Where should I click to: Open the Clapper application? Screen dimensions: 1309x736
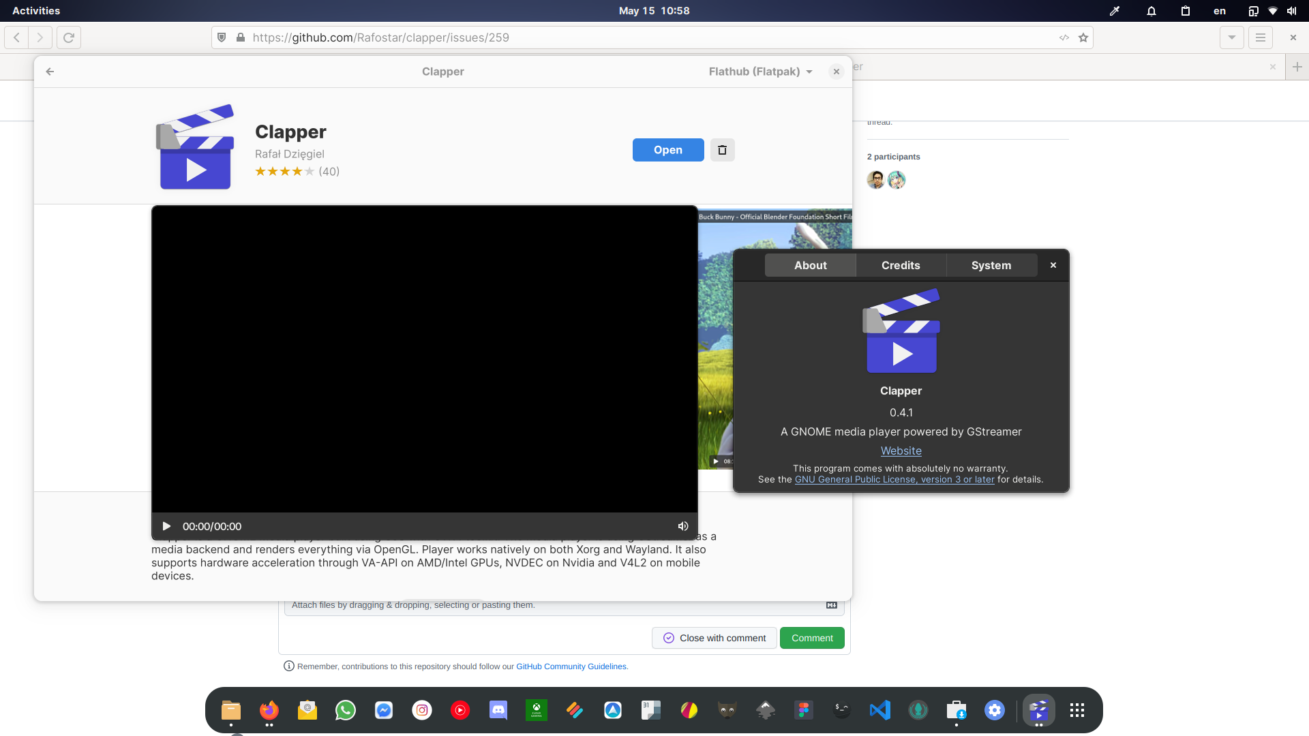[668, 150]
